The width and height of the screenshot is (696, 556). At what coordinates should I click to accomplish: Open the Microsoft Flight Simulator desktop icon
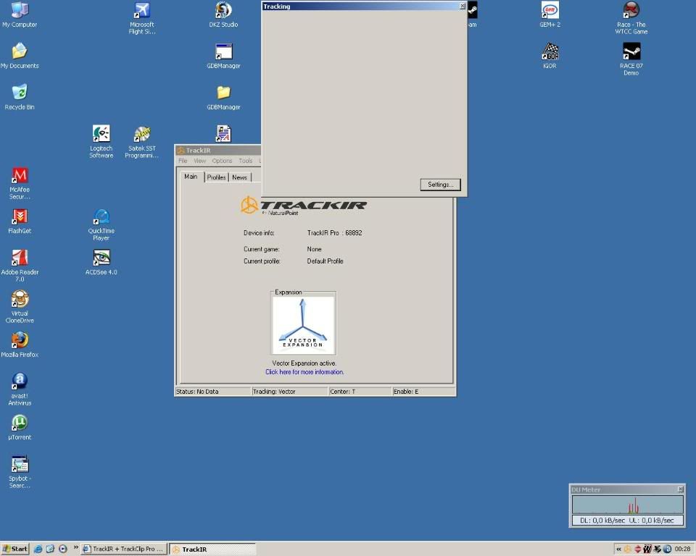click(142, 12)
